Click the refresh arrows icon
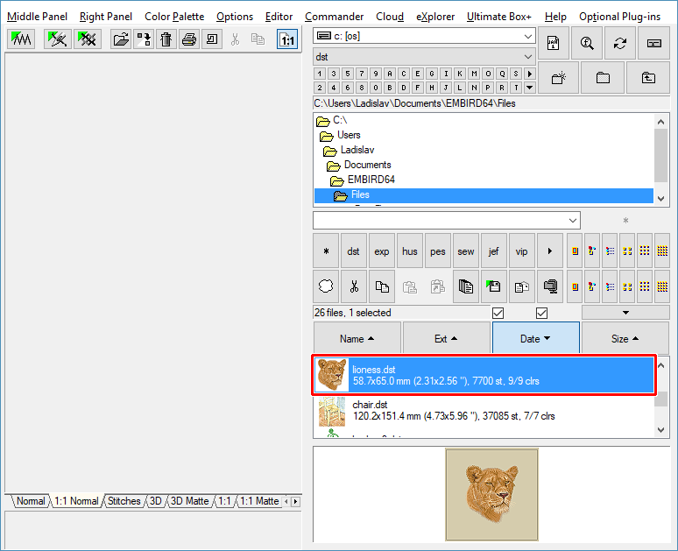This screenshot has height=551, width=678. point(620,43)
